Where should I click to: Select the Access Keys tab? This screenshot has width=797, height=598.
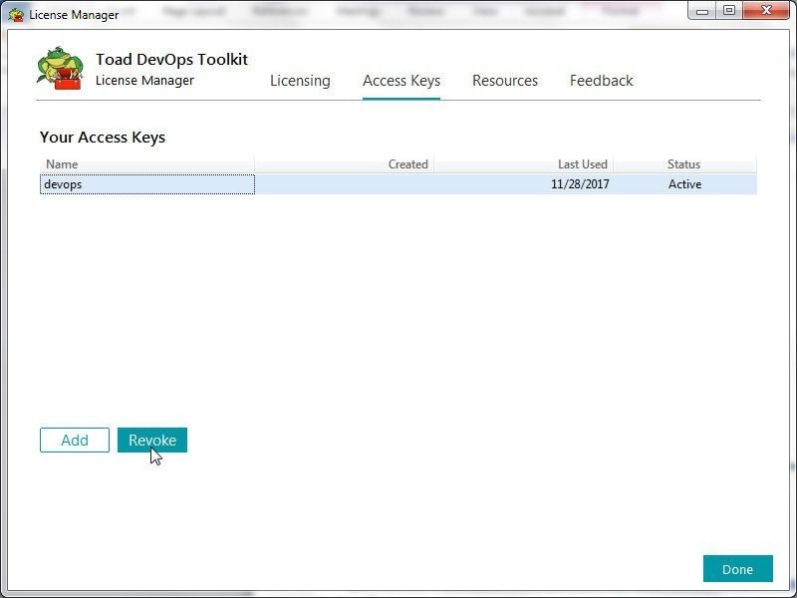[x=401, y=81]
